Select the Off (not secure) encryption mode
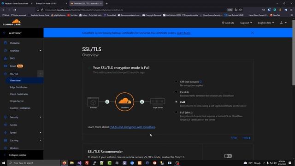This screenshot has height=166, width=295. [176, 82]
